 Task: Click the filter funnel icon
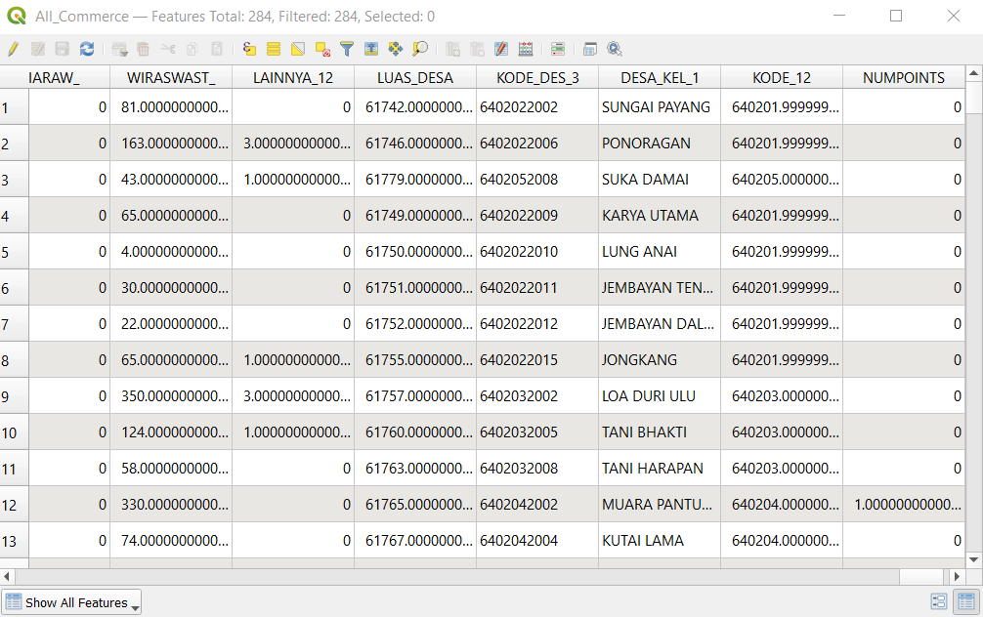(x=347, y=49)
